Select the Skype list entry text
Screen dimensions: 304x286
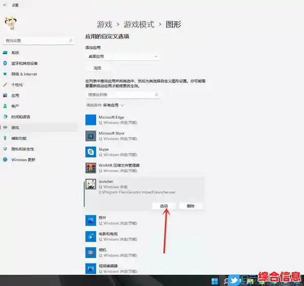(103, 149)
